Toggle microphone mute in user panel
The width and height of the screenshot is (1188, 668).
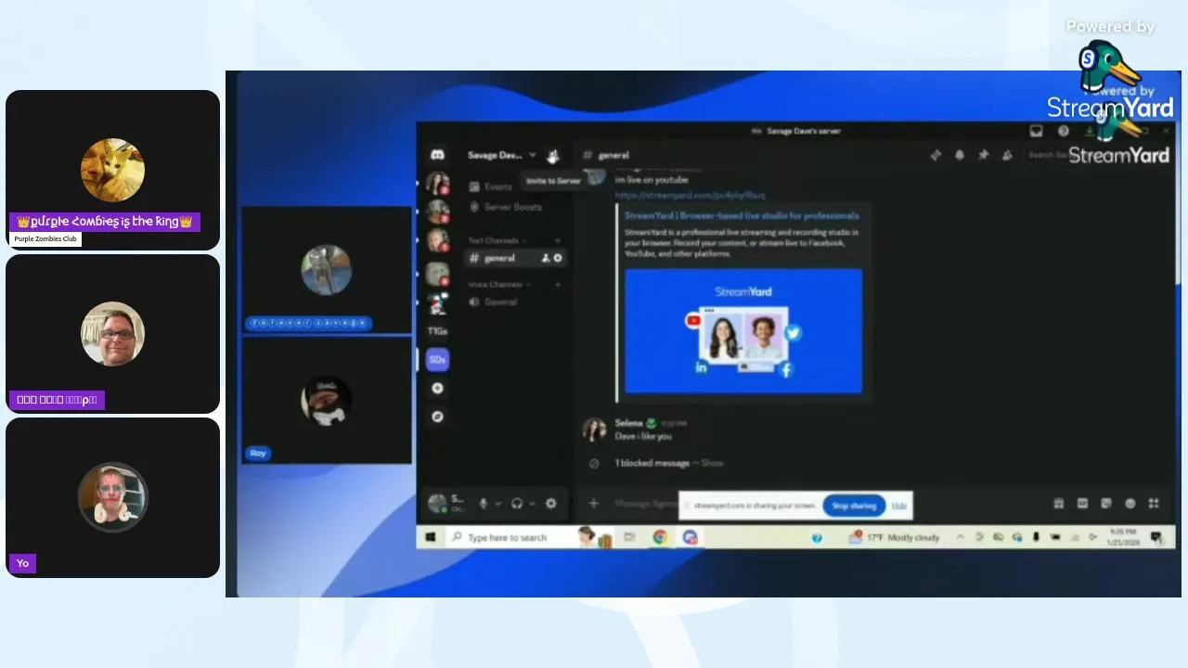[x=483, y=503]
